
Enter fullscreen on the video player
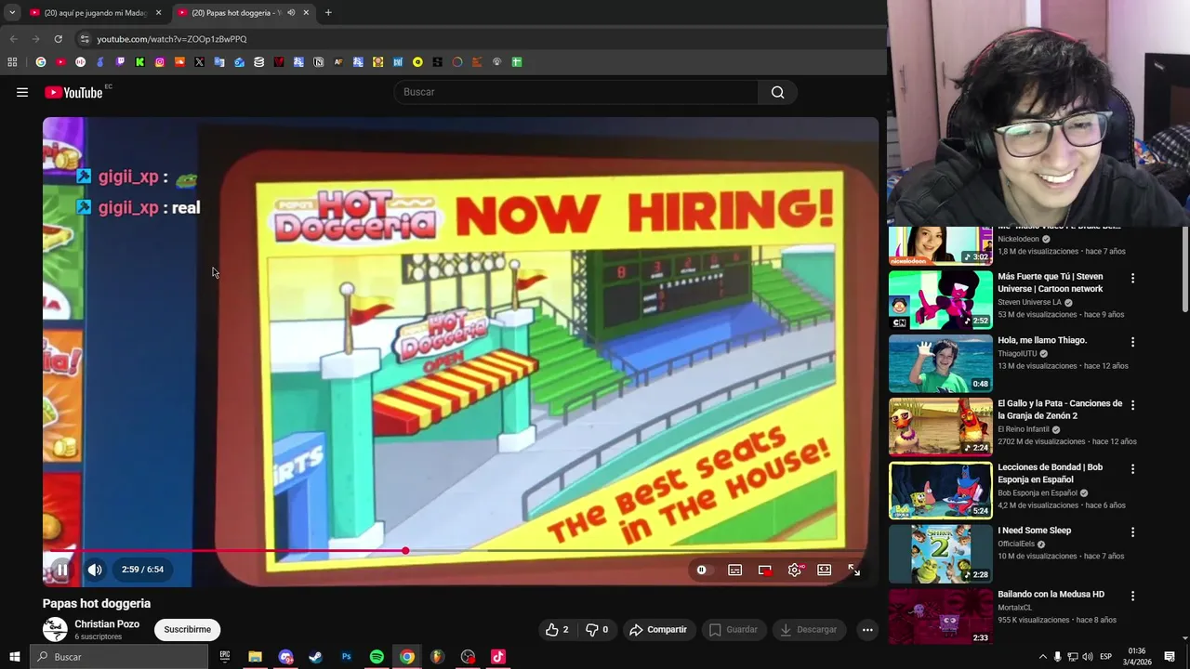coord(853,571)
